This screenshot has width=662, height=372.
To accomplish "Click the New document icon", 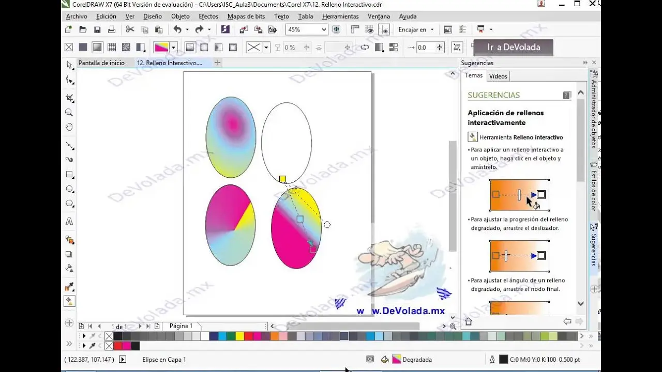I will [68, 29].
